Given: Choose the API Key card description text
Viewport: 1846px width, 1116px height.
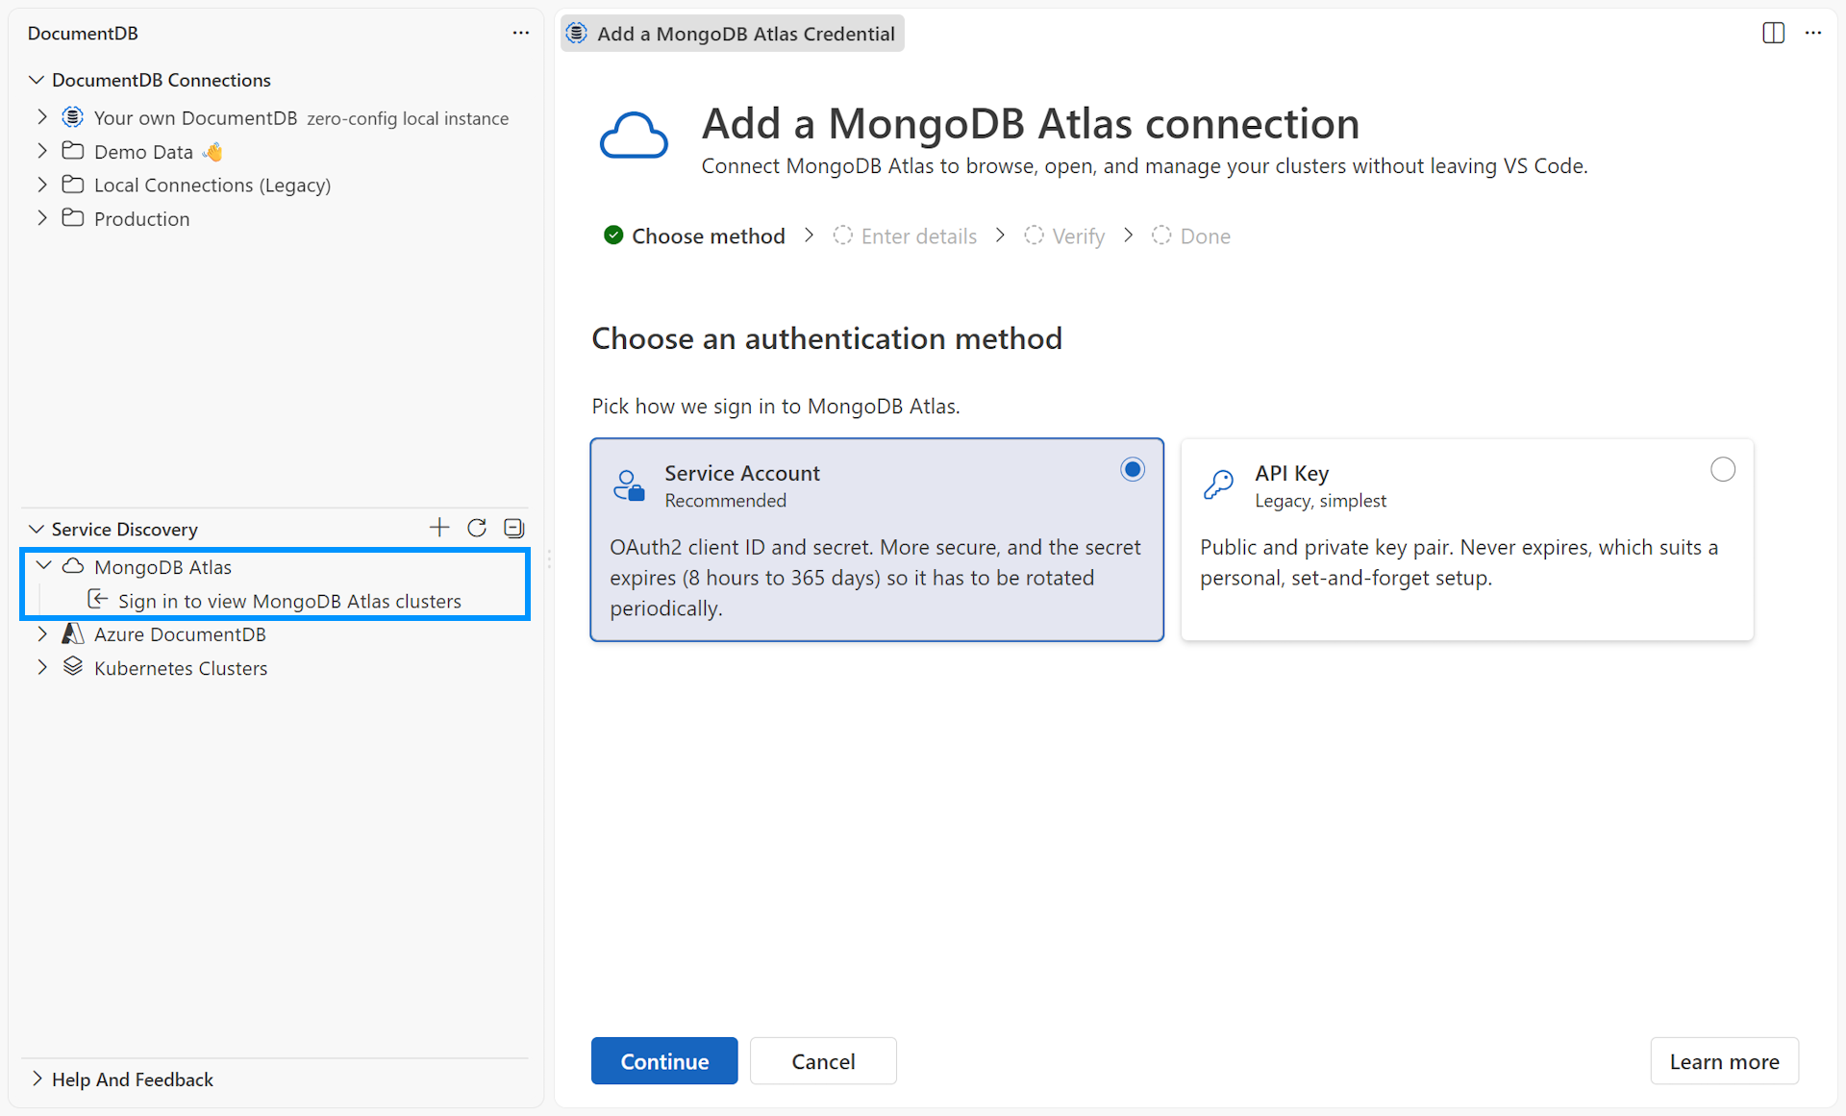Looking at the screenshot, I should point(1459,562).
